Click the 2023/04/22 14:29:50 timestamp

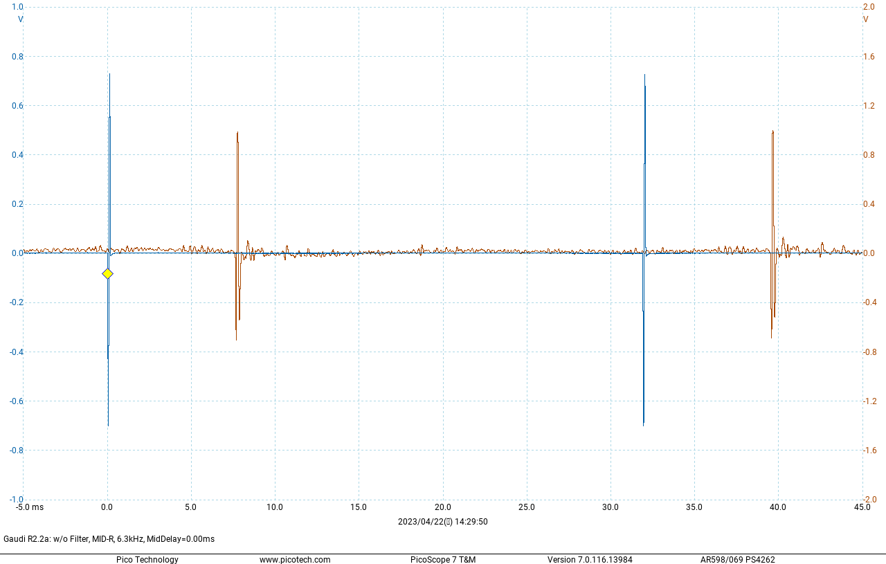(443, 522)
